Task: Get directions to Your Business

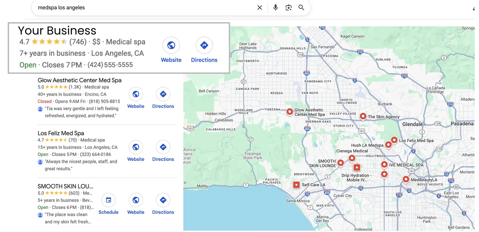Action: coord(204,45)
